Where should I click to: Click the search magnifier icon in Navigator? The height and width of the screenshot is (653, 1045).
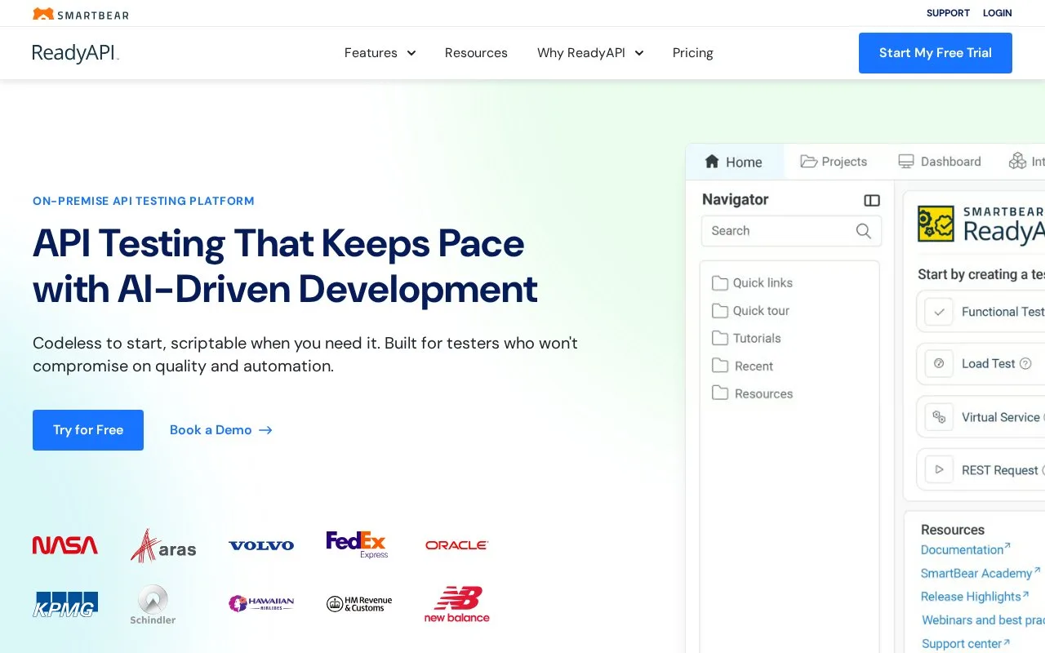tap(863, 231)
